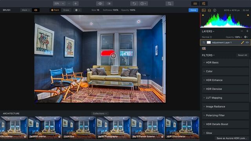Show the histogram panel icon
Screen dimensions: 251x141
(x=204, y=11)
